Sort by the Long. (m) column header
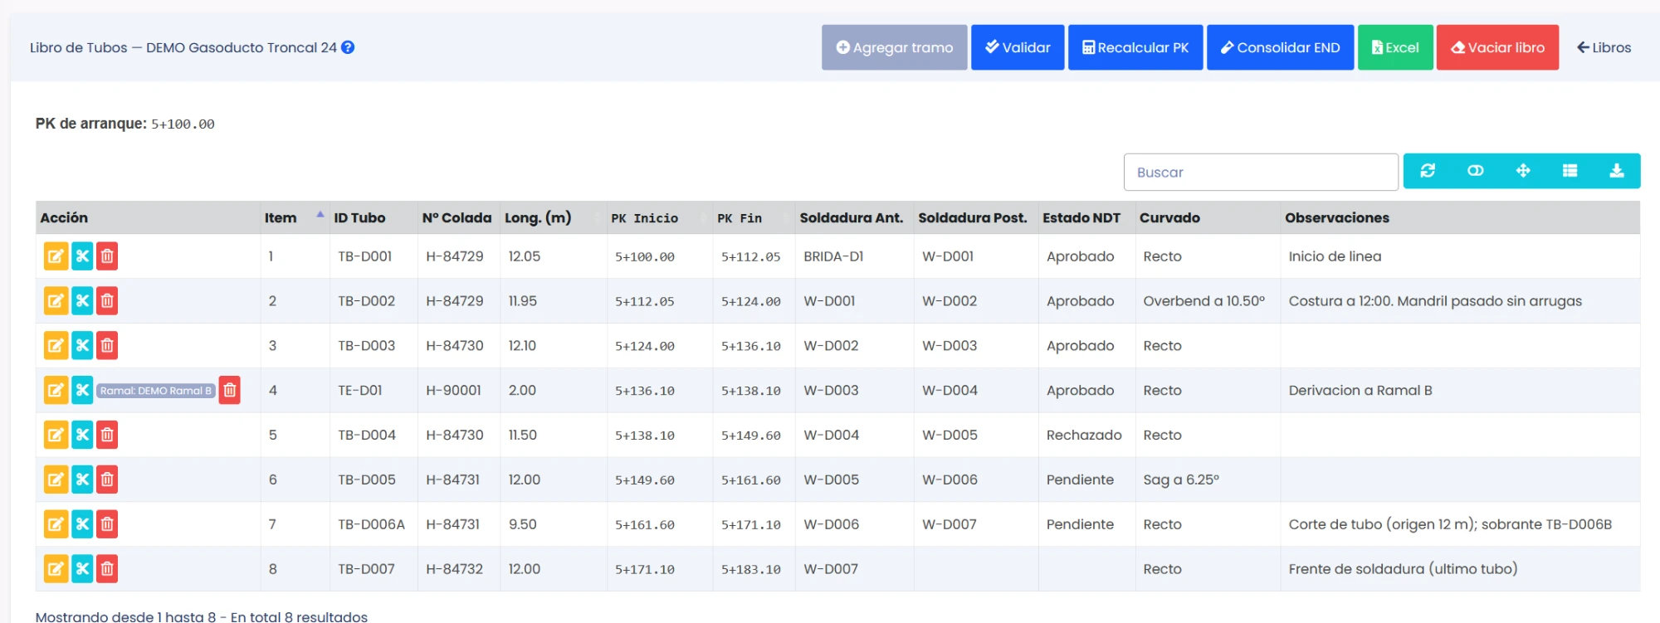Screen dimensions: 1660x623 point(553,217)
